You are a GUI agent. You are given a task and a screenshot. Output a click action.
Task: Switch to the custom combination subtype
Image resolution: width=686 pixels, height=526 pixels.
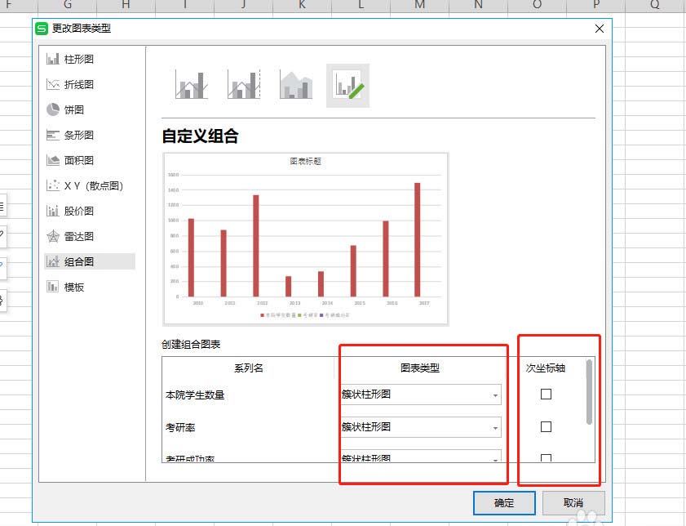[x=347, y=85]
